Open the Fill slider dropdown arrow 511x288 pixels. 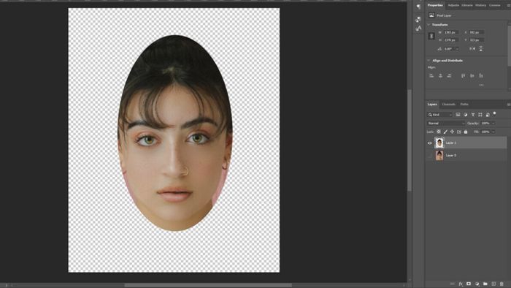click(x=493, y=132)
